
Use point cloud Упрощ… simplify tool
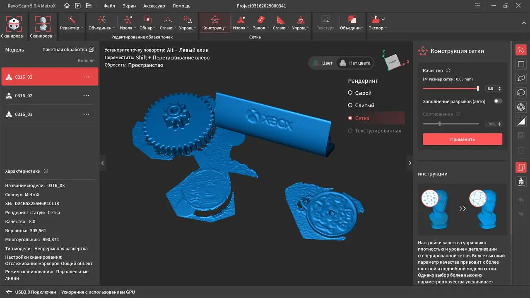[188, 23]
